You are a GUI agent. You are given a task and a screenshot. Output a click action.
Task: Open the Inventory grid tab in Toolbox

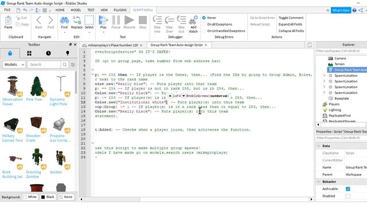click(29, 53)
